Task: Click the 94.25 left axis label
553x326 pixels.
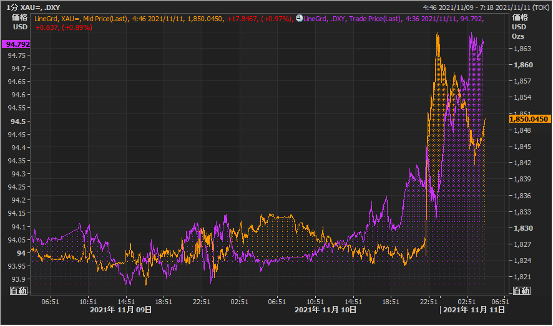Action: (17, 187)
